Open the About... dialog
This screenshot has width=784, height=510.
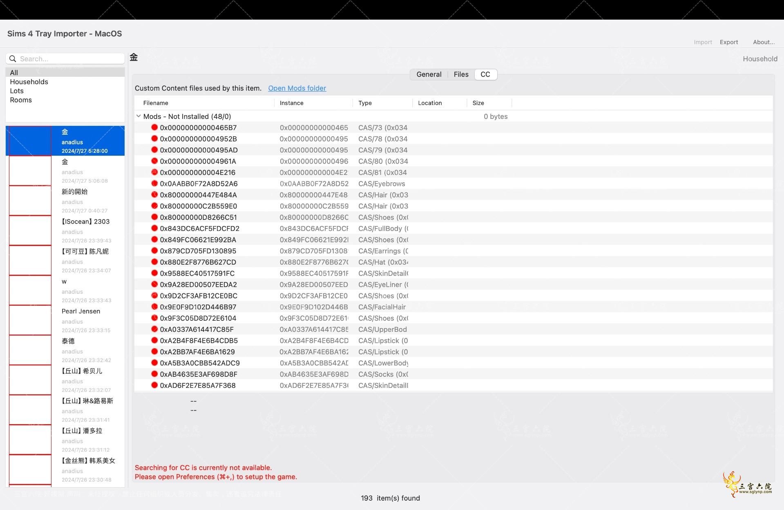(x=764, y=42)
